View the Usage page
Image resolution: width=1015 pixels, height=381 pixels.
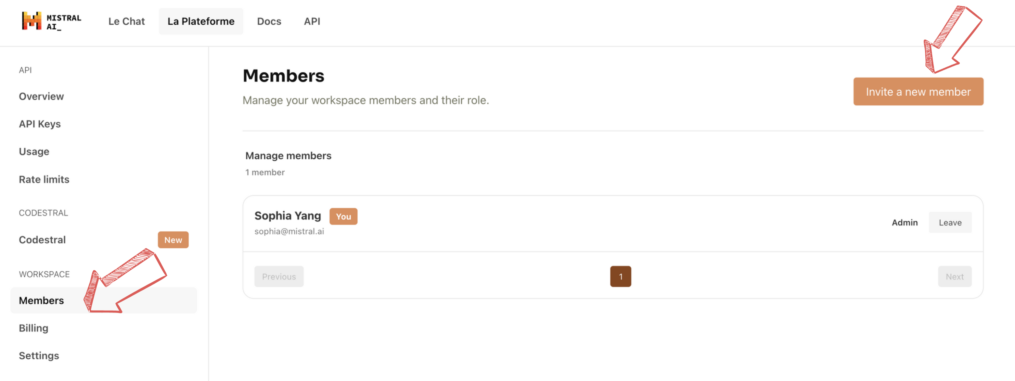pos(34,152)
